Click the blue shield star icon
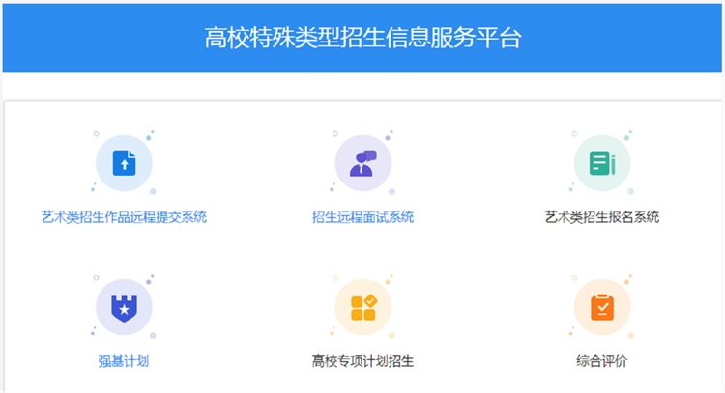 (x=124, y=307)
